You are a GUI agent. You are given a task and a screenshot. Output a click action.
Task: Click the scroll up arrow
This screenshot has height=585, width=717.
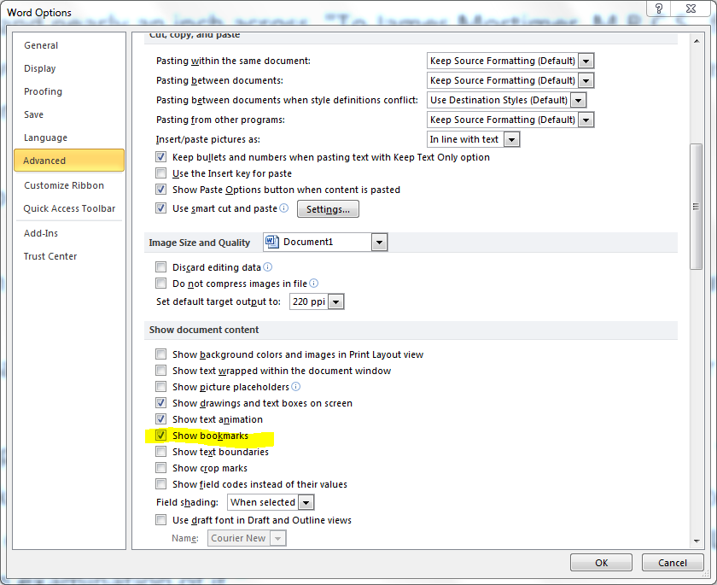click(x=696, y=41)
